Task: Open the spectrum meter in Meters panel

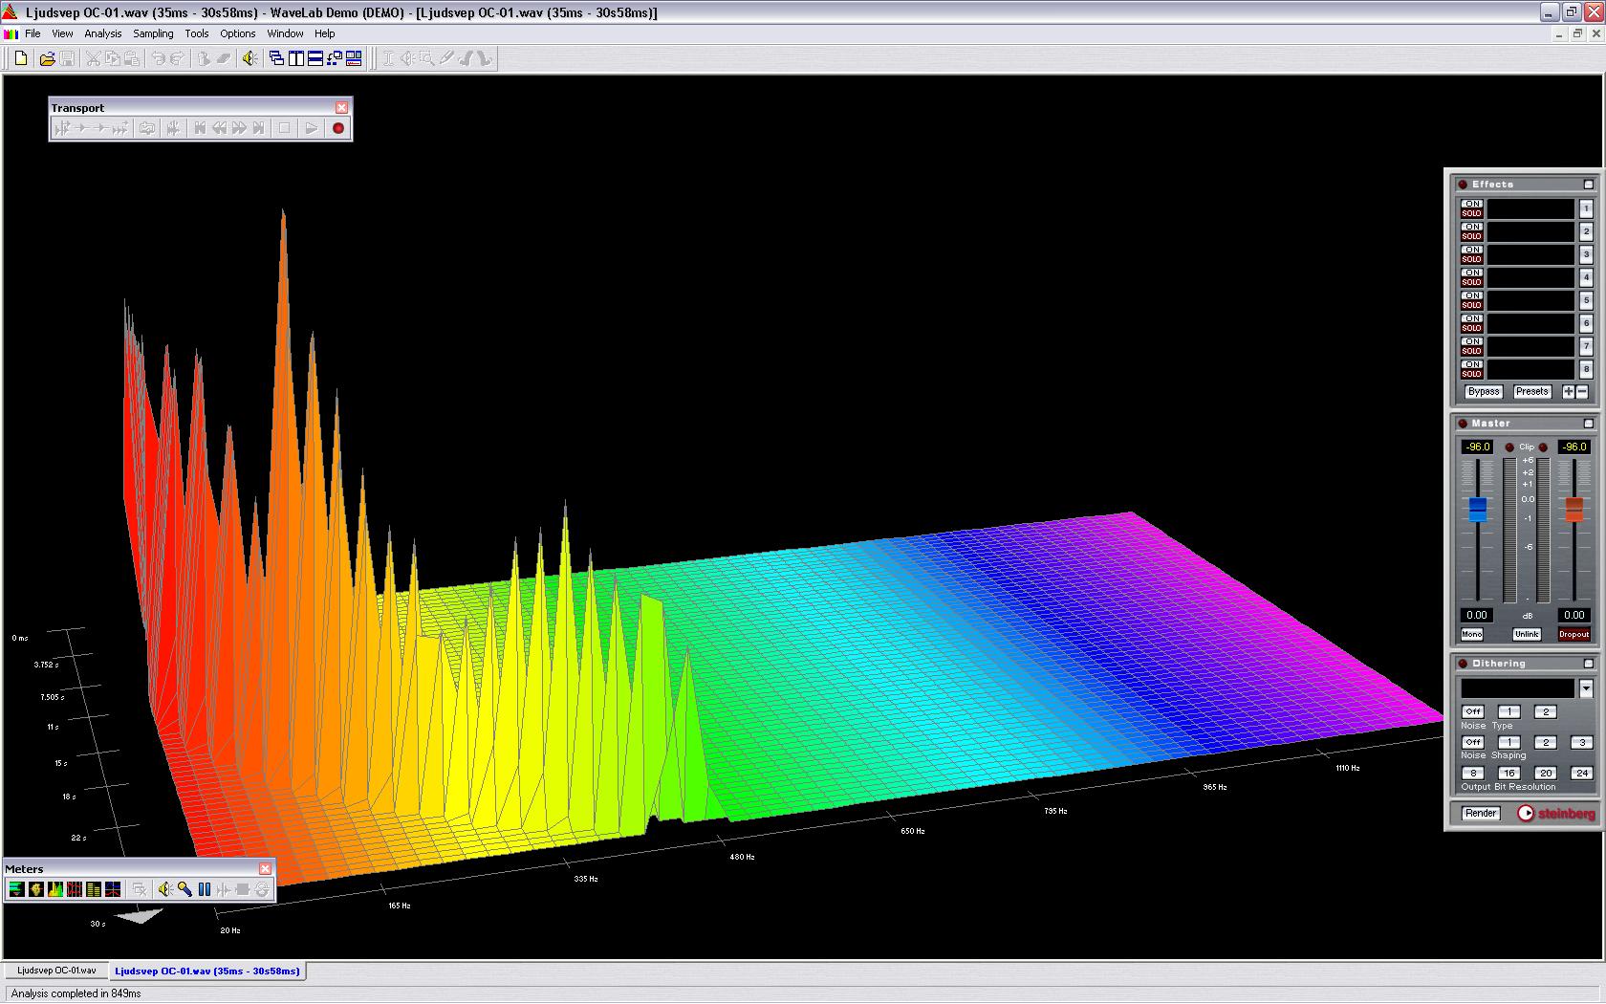Action: point(55,890)
